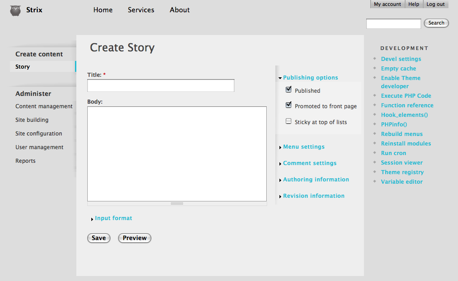
Task: Open Authoring information section
Action: click(316, 180)
